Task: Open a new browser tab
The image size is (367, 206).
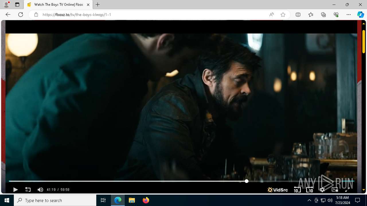Action: pyautogui.click(x=98, y=5)
